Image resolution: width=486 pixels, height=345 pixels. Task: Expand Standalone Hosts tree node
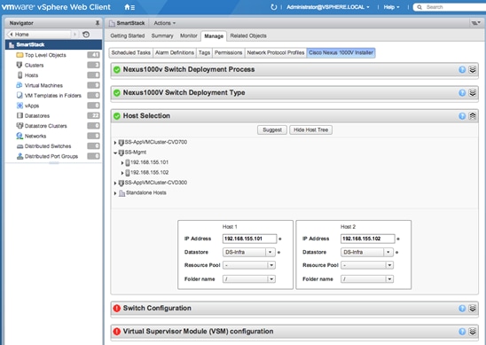tap(115, 193)
